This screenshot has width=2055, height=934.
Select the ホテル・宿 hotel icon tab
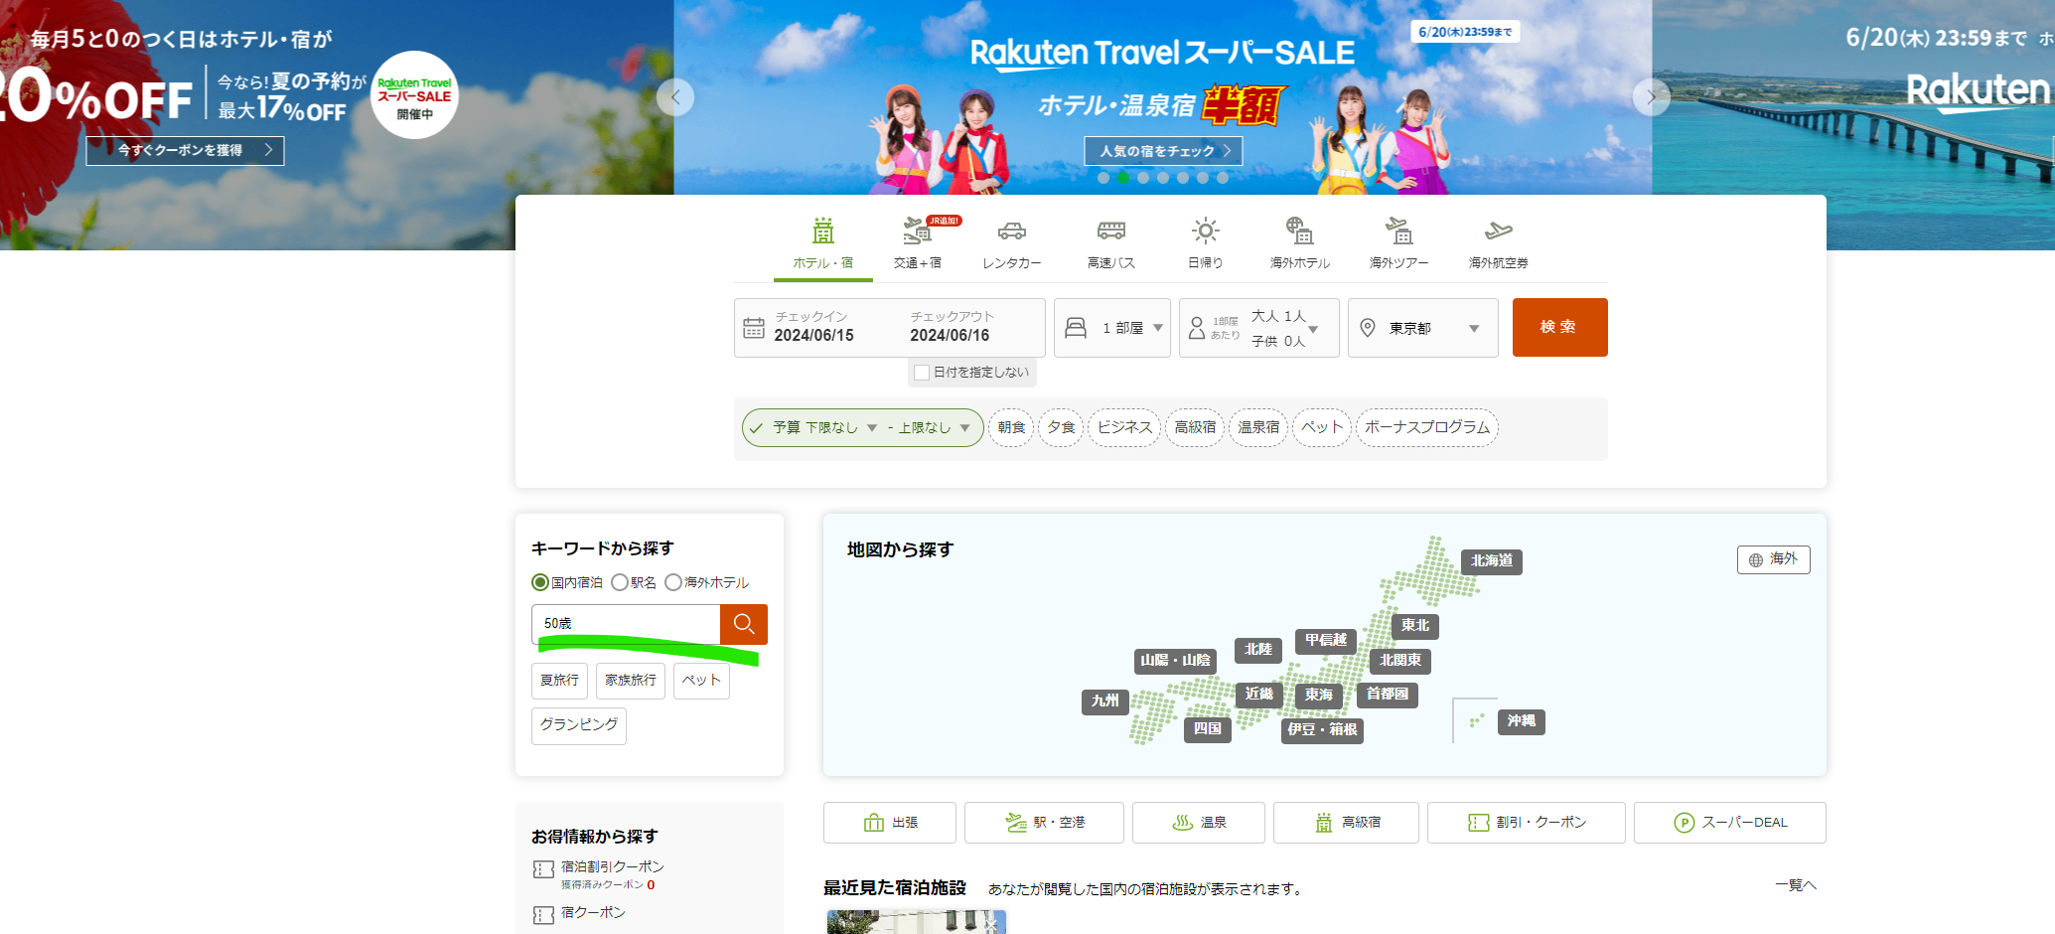coord(823,231)
